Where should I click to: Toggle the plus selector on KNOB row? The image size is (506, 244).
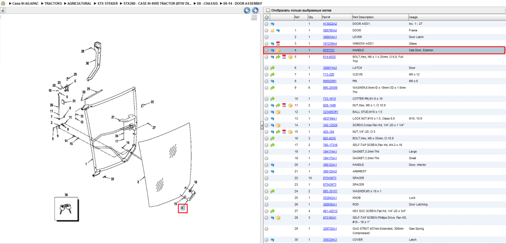tap(267, 198)
